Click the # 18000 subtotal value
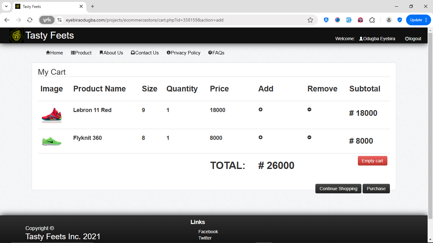 (363, 113)
